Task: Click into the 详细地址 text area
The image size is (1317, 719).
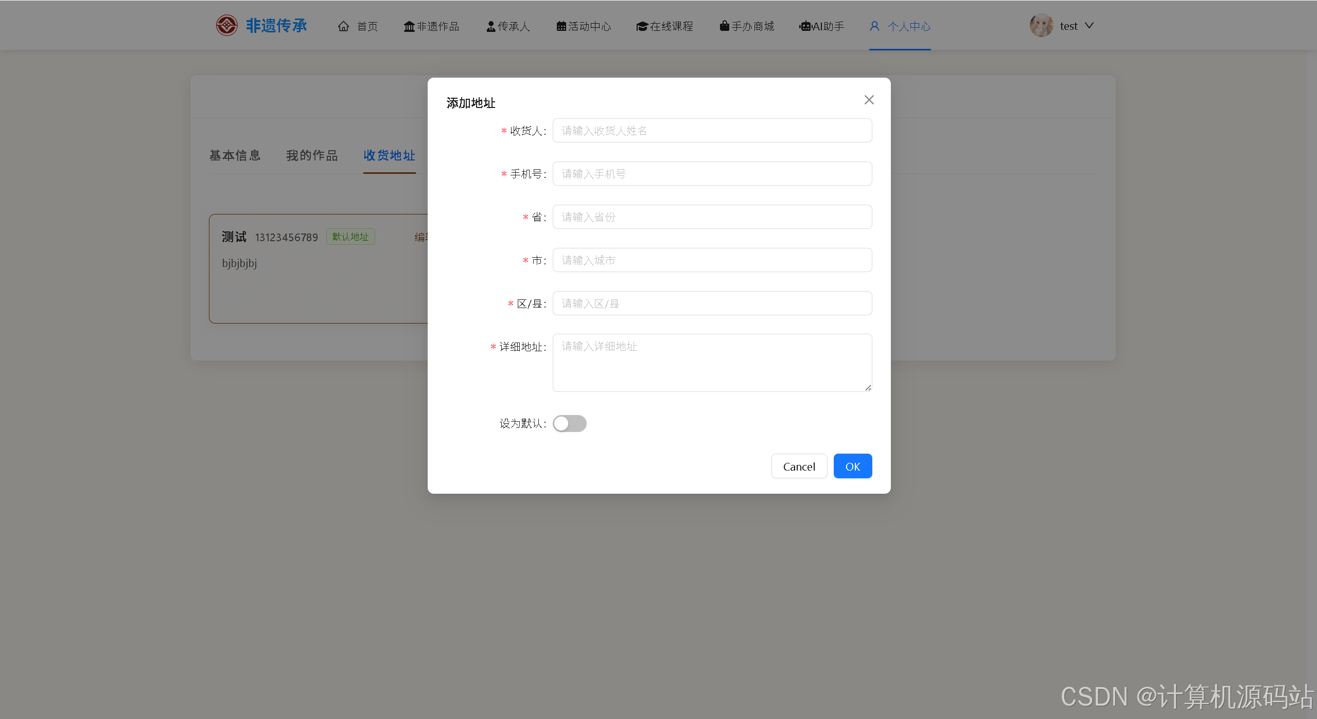Action: pyautogui.click(x=712, y=363)
